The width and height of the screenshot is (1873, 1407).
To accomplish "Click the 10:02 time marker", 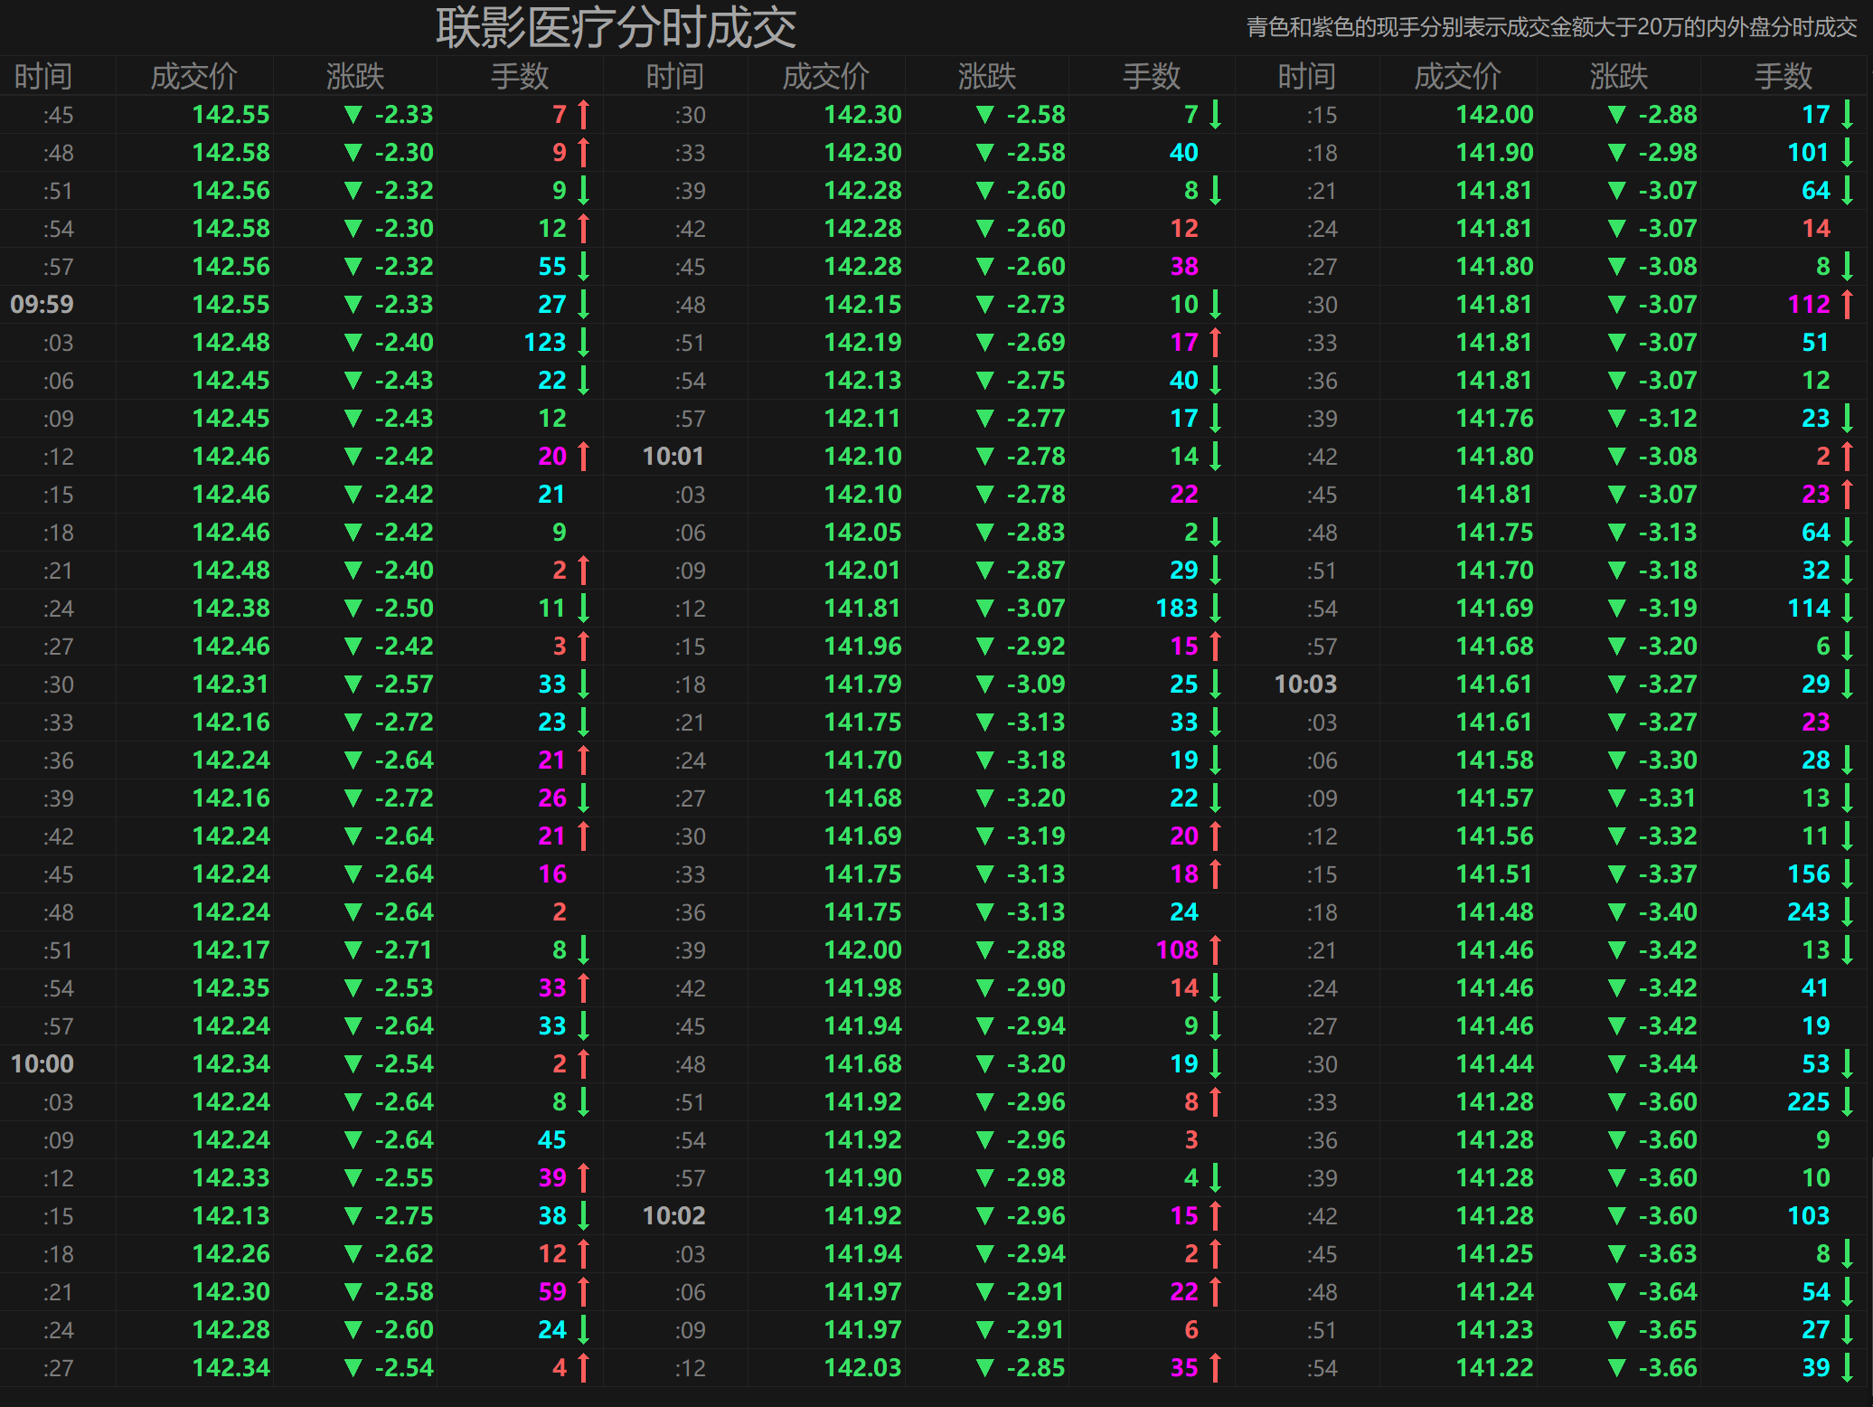I will [x=673, y=1215].
